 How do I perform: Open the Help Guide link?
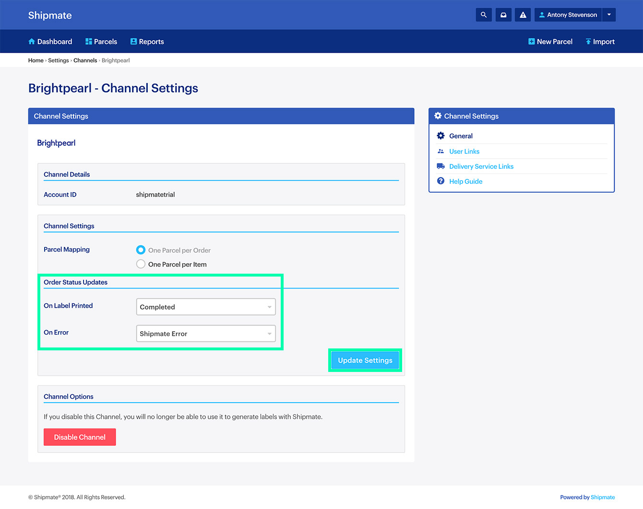point(465,181)
